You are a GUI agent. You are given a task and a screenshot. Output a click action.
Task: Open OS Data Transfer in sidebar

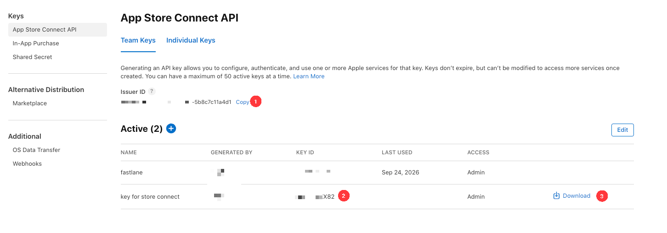pos(36,150)
